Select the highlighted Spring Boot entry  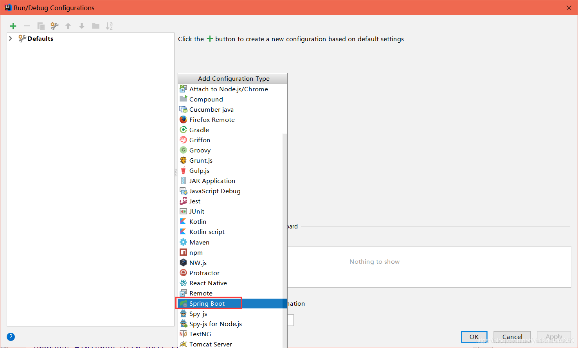[x=232, y=303]
